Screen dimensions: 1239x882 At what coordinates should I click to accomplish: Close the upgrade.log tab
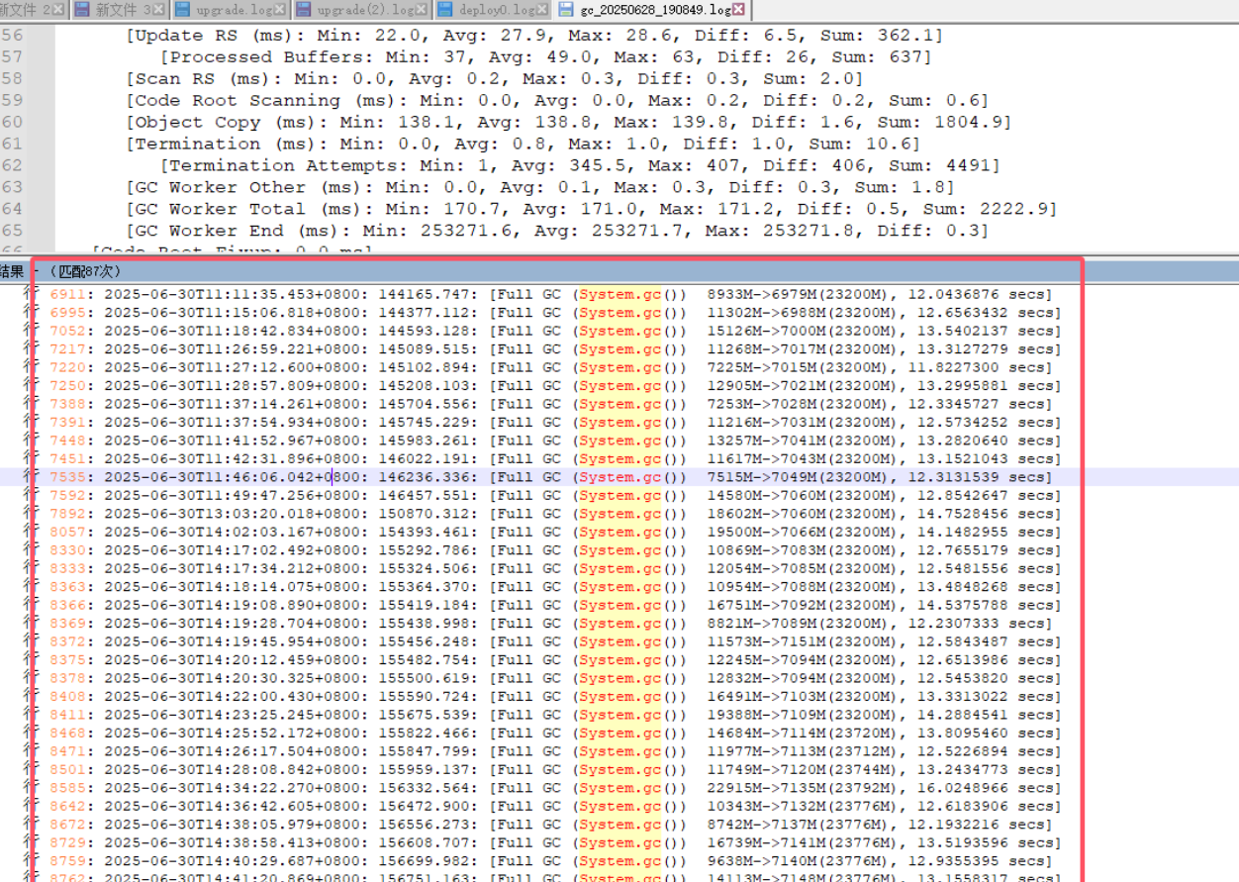[279, 9]
